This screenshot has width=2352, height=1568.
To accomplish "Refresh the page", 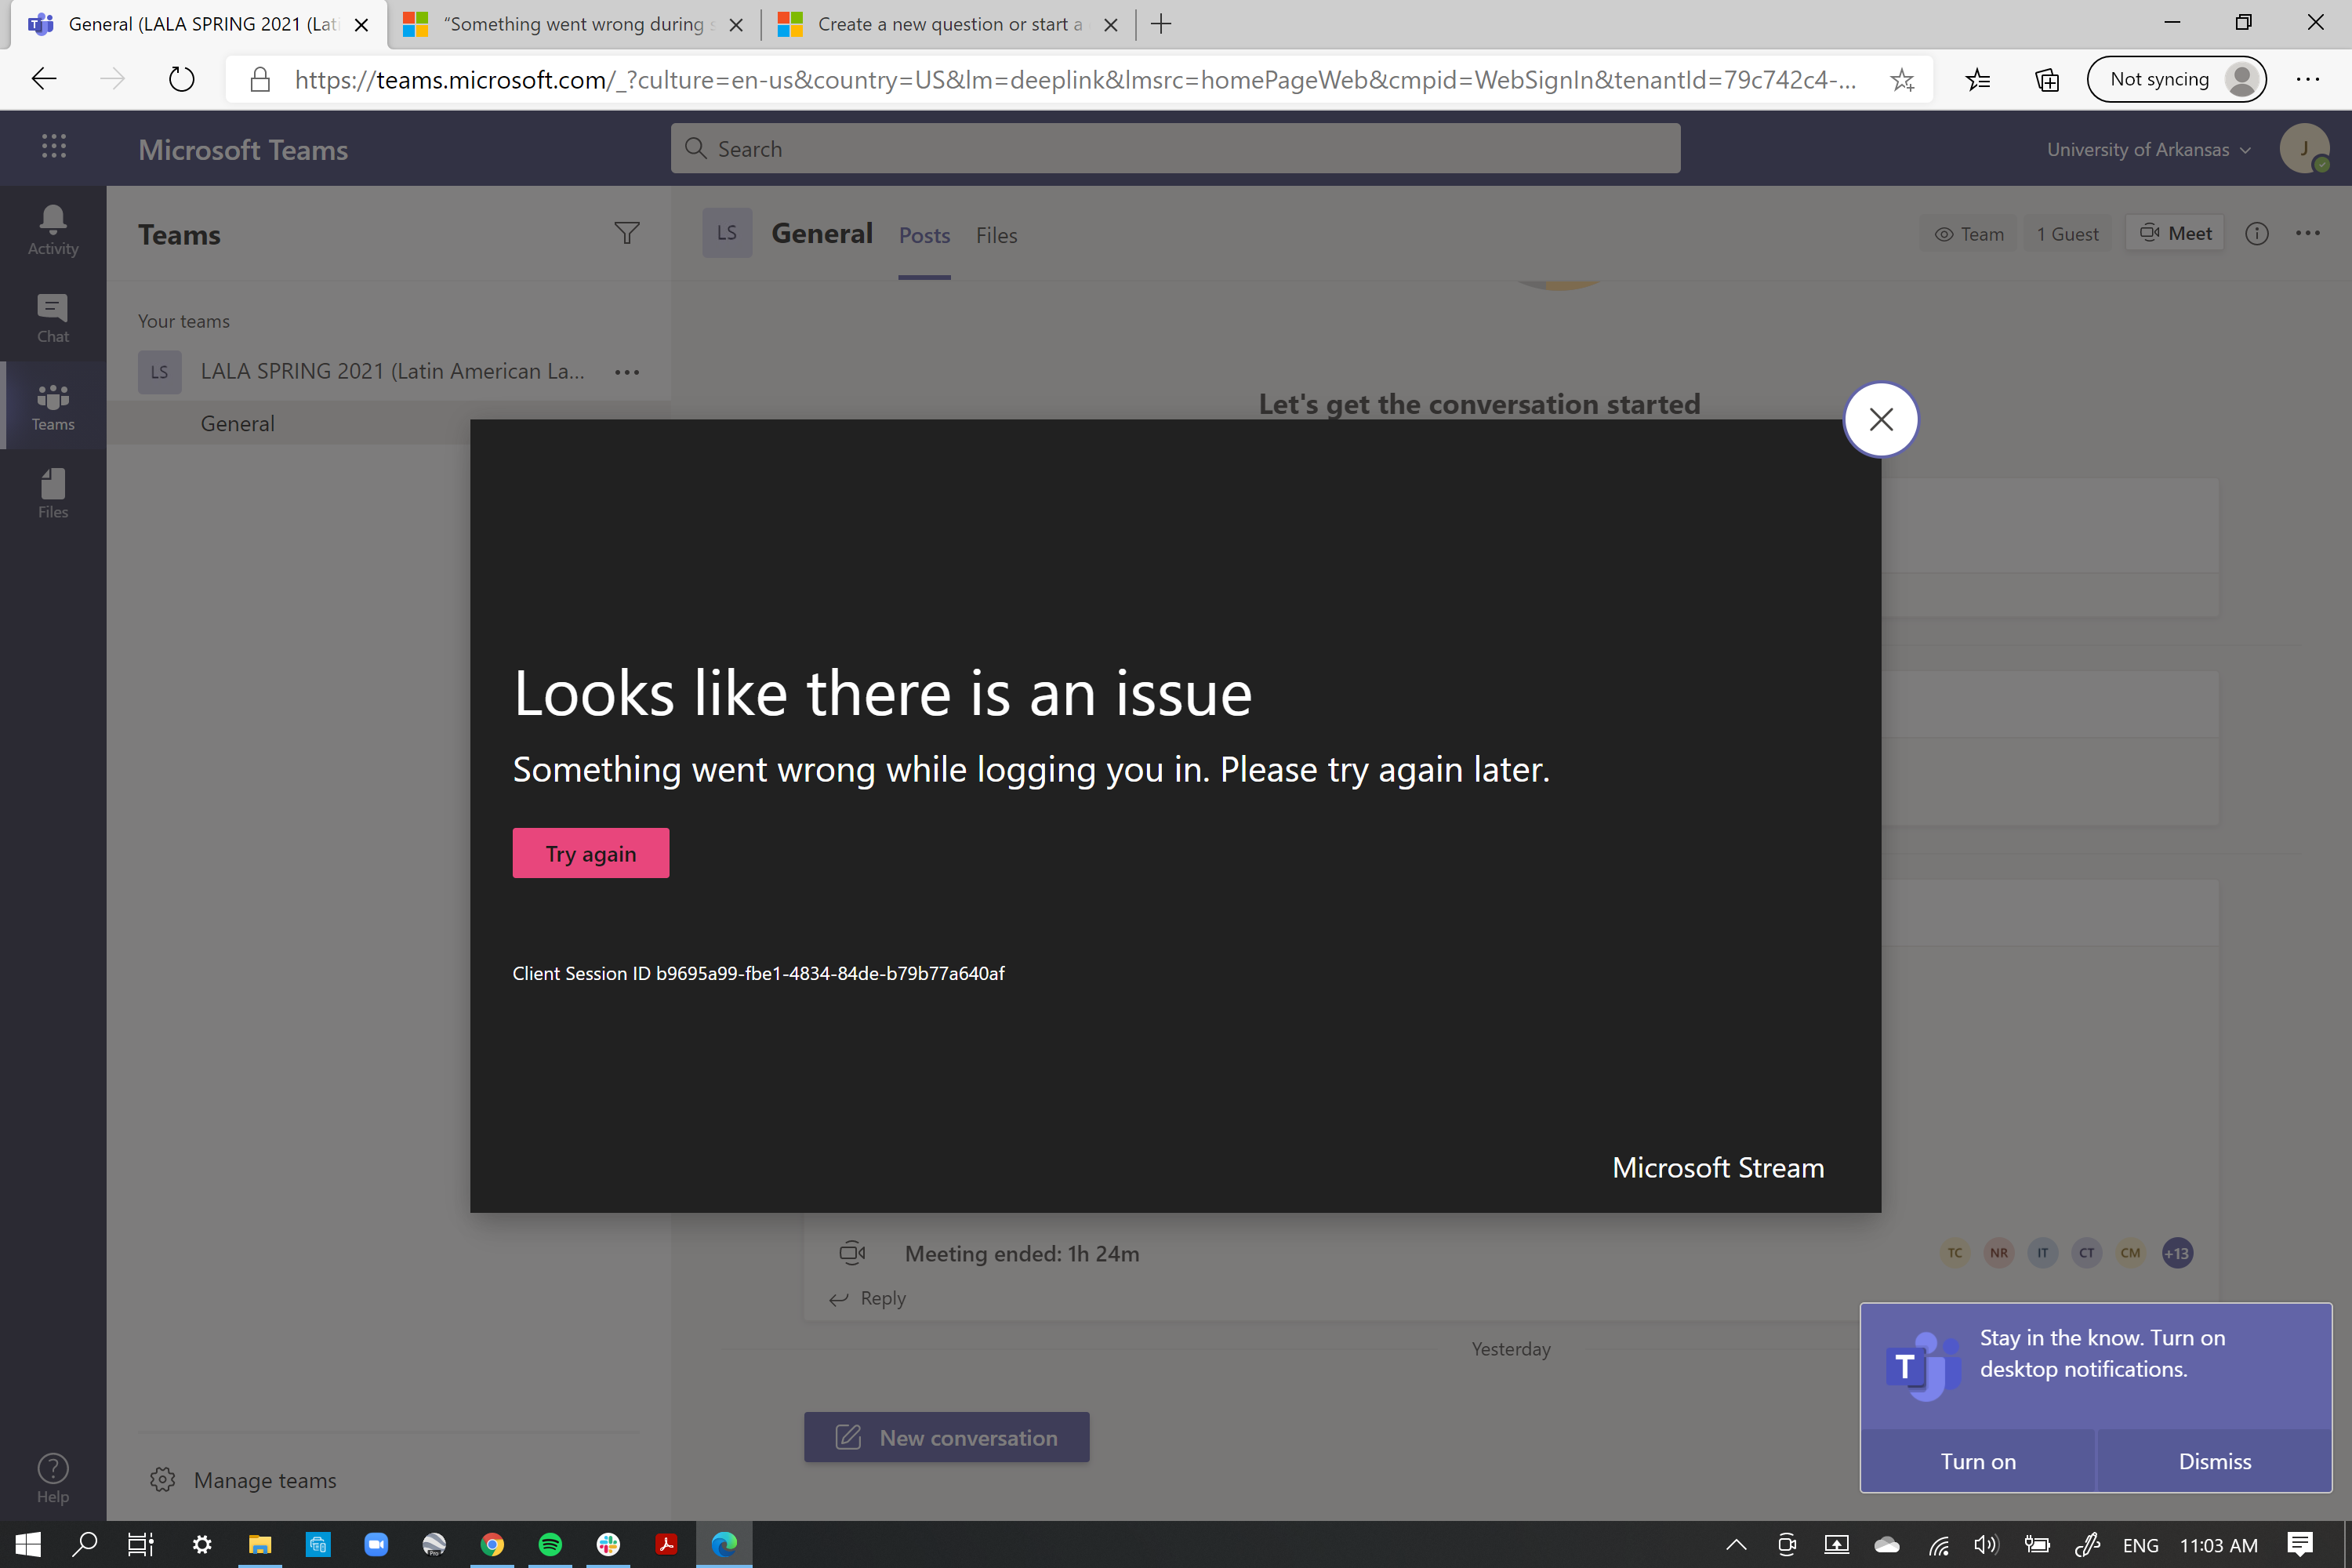I will click(x=181, y=79).
